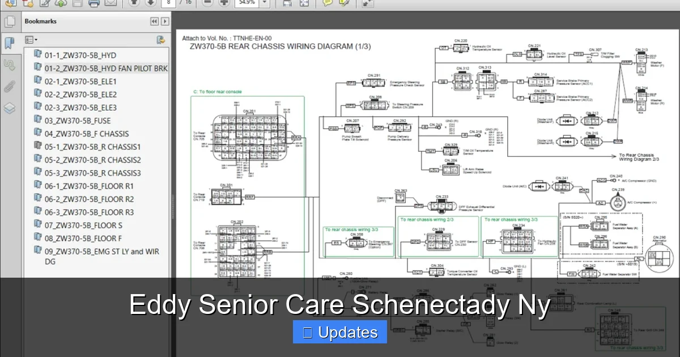
Task: Open the Page Thumbnails panel icon
Action: click(x=9, y=22)
